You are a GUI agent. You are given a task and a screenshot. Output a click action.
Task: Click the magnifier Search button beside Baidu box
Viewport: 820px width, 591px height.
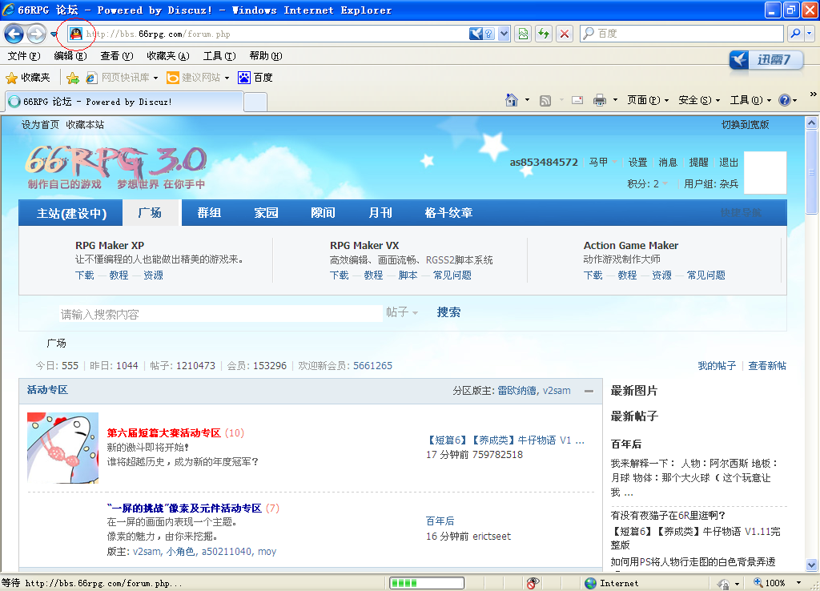pos(795,34)
